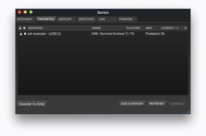Click the TheIsland map cell
Image resolution: width=206 pixels, height=136 pixels.
pos(152,34)
